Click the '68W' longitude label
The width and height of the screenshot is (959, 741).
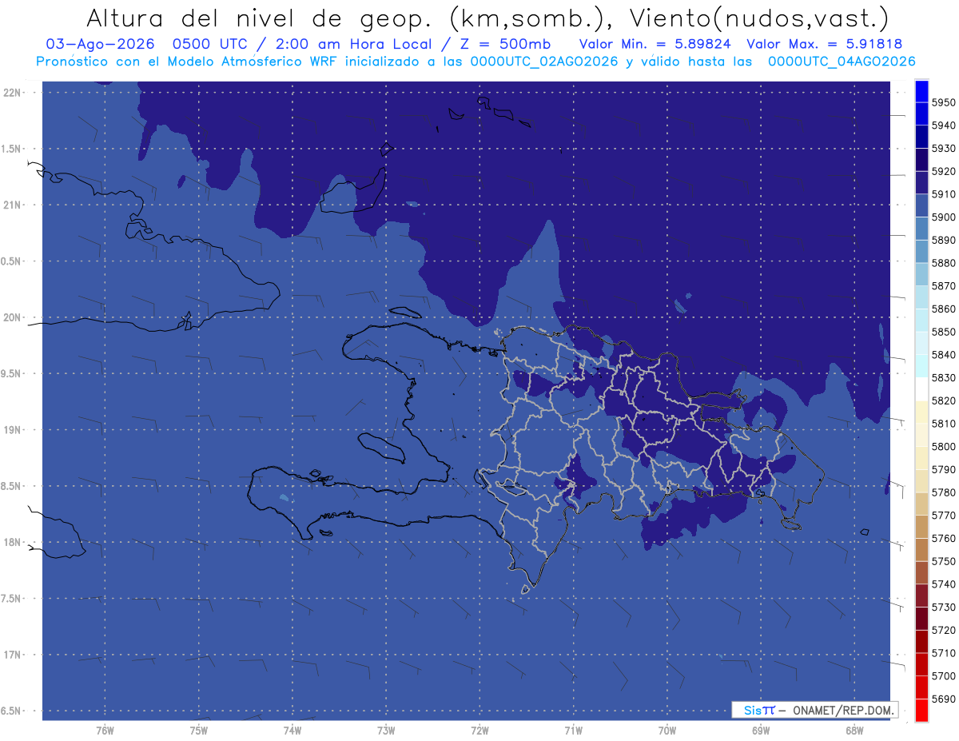click(854, 731)
